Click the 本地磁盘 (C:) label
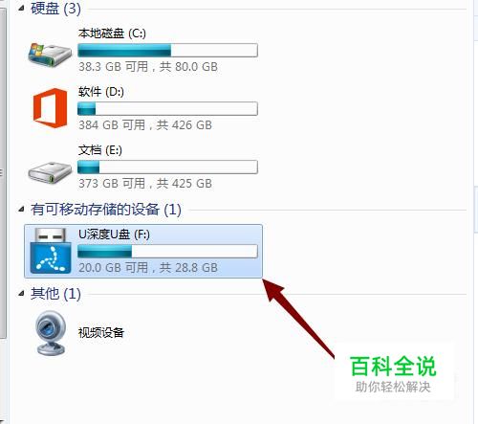478x424 pixels. click(112, 33)
